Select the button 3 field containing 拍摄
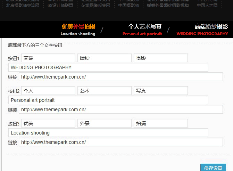 click(x=160, y=123)
